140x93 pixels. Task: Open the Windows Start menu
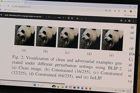point(34,85)
